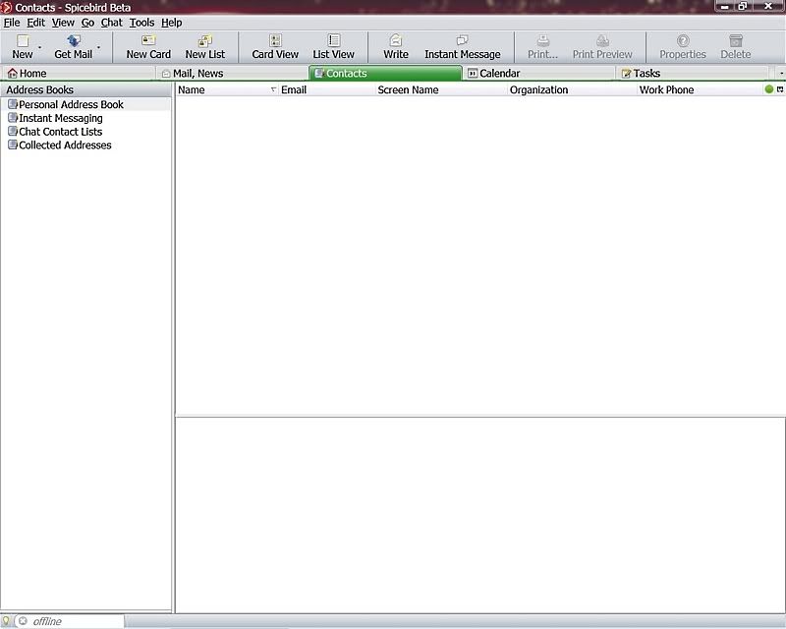Select the Contacts tab
The width and height of the screenshot is (786, 629).
(385, 74)
